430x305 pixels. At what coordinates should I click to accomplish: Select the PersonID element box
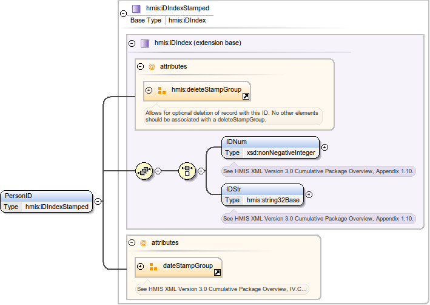[47, 201]
